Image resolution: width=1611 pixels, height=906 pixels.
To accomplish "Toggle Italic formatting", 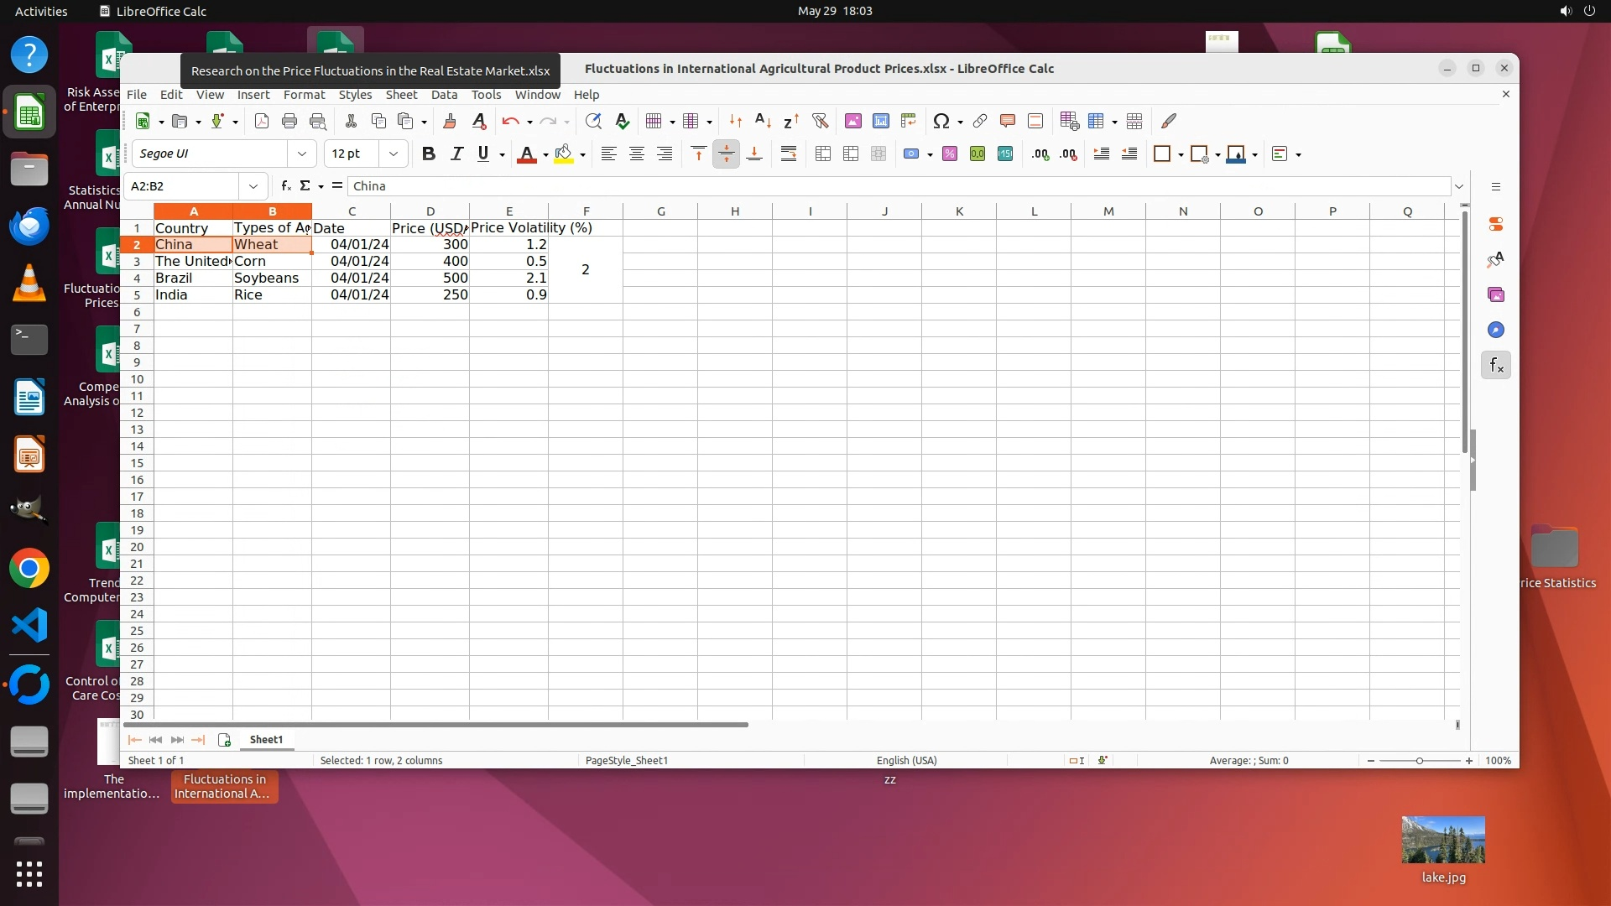I will [456, 154].
